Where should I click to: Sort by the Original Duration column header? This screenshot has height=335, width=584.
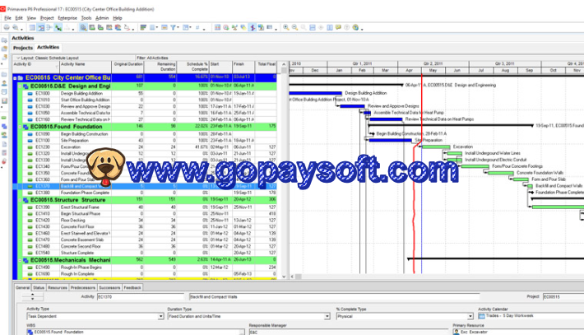pos(127,67)
